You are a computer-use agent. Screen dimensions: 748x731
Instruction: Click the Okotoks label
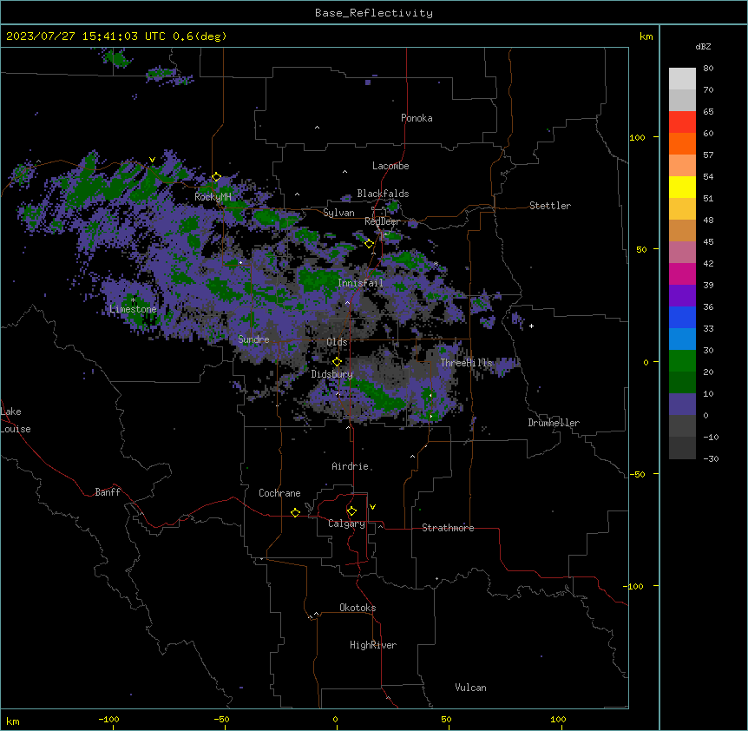[358, 608]
